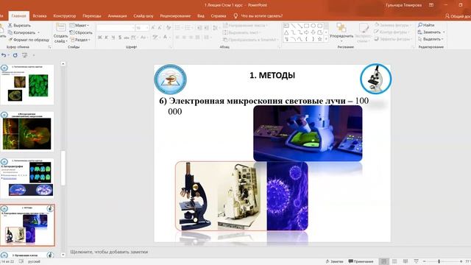Image resolution: width=471 pixels, height=265 pixels.
Task: Select the oval shape in shapes gallery
Action: pos(313,26)
